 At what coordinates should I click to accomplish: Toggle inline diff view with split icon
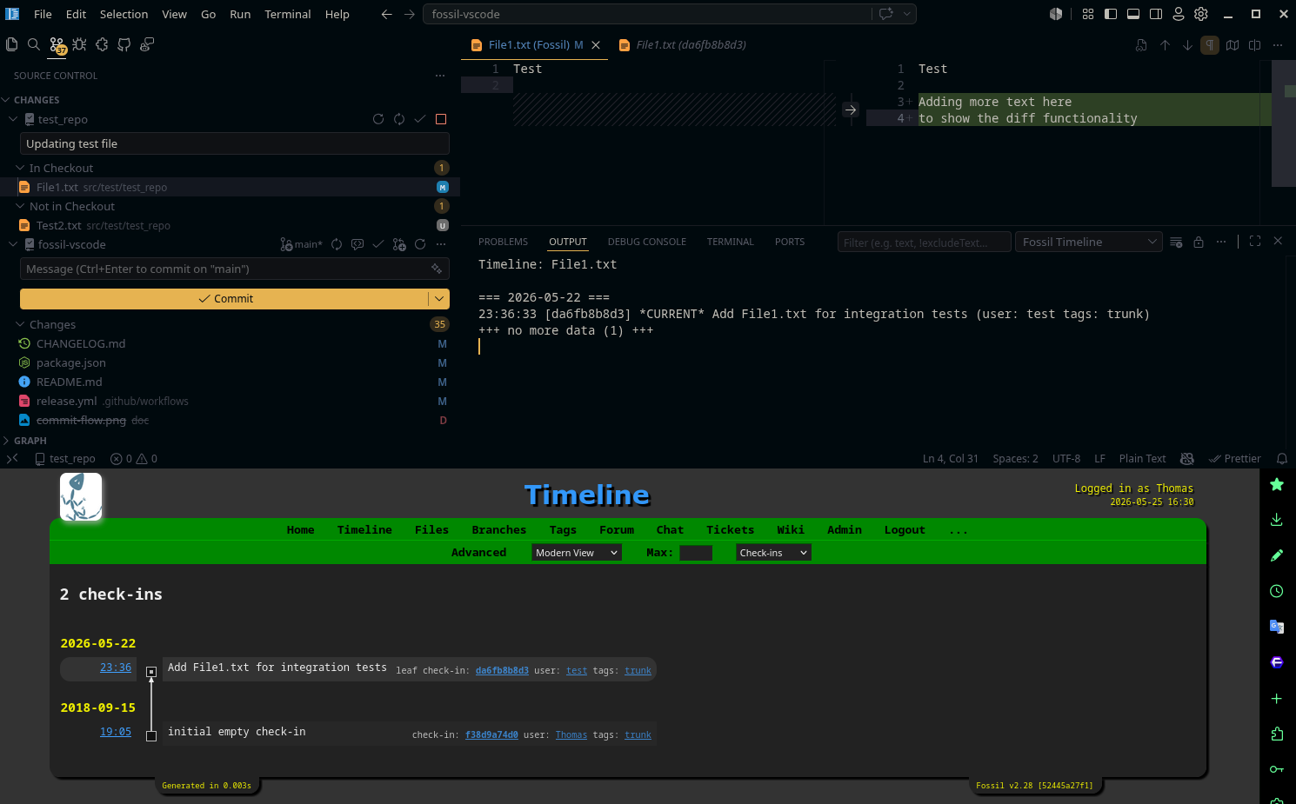pyautogui.click(x=1254, y=45)
